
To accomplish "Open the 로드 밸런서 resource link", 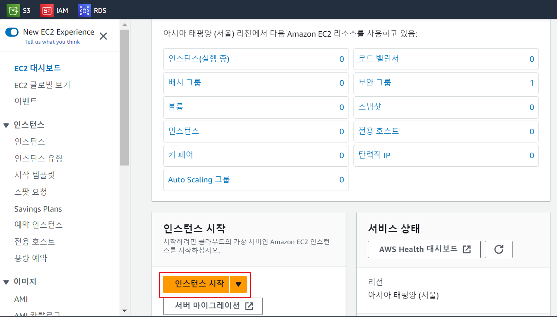I will pos(379,59).
